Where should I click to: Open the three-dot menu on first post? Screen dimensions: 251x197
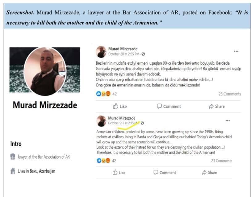click(236, 51)
